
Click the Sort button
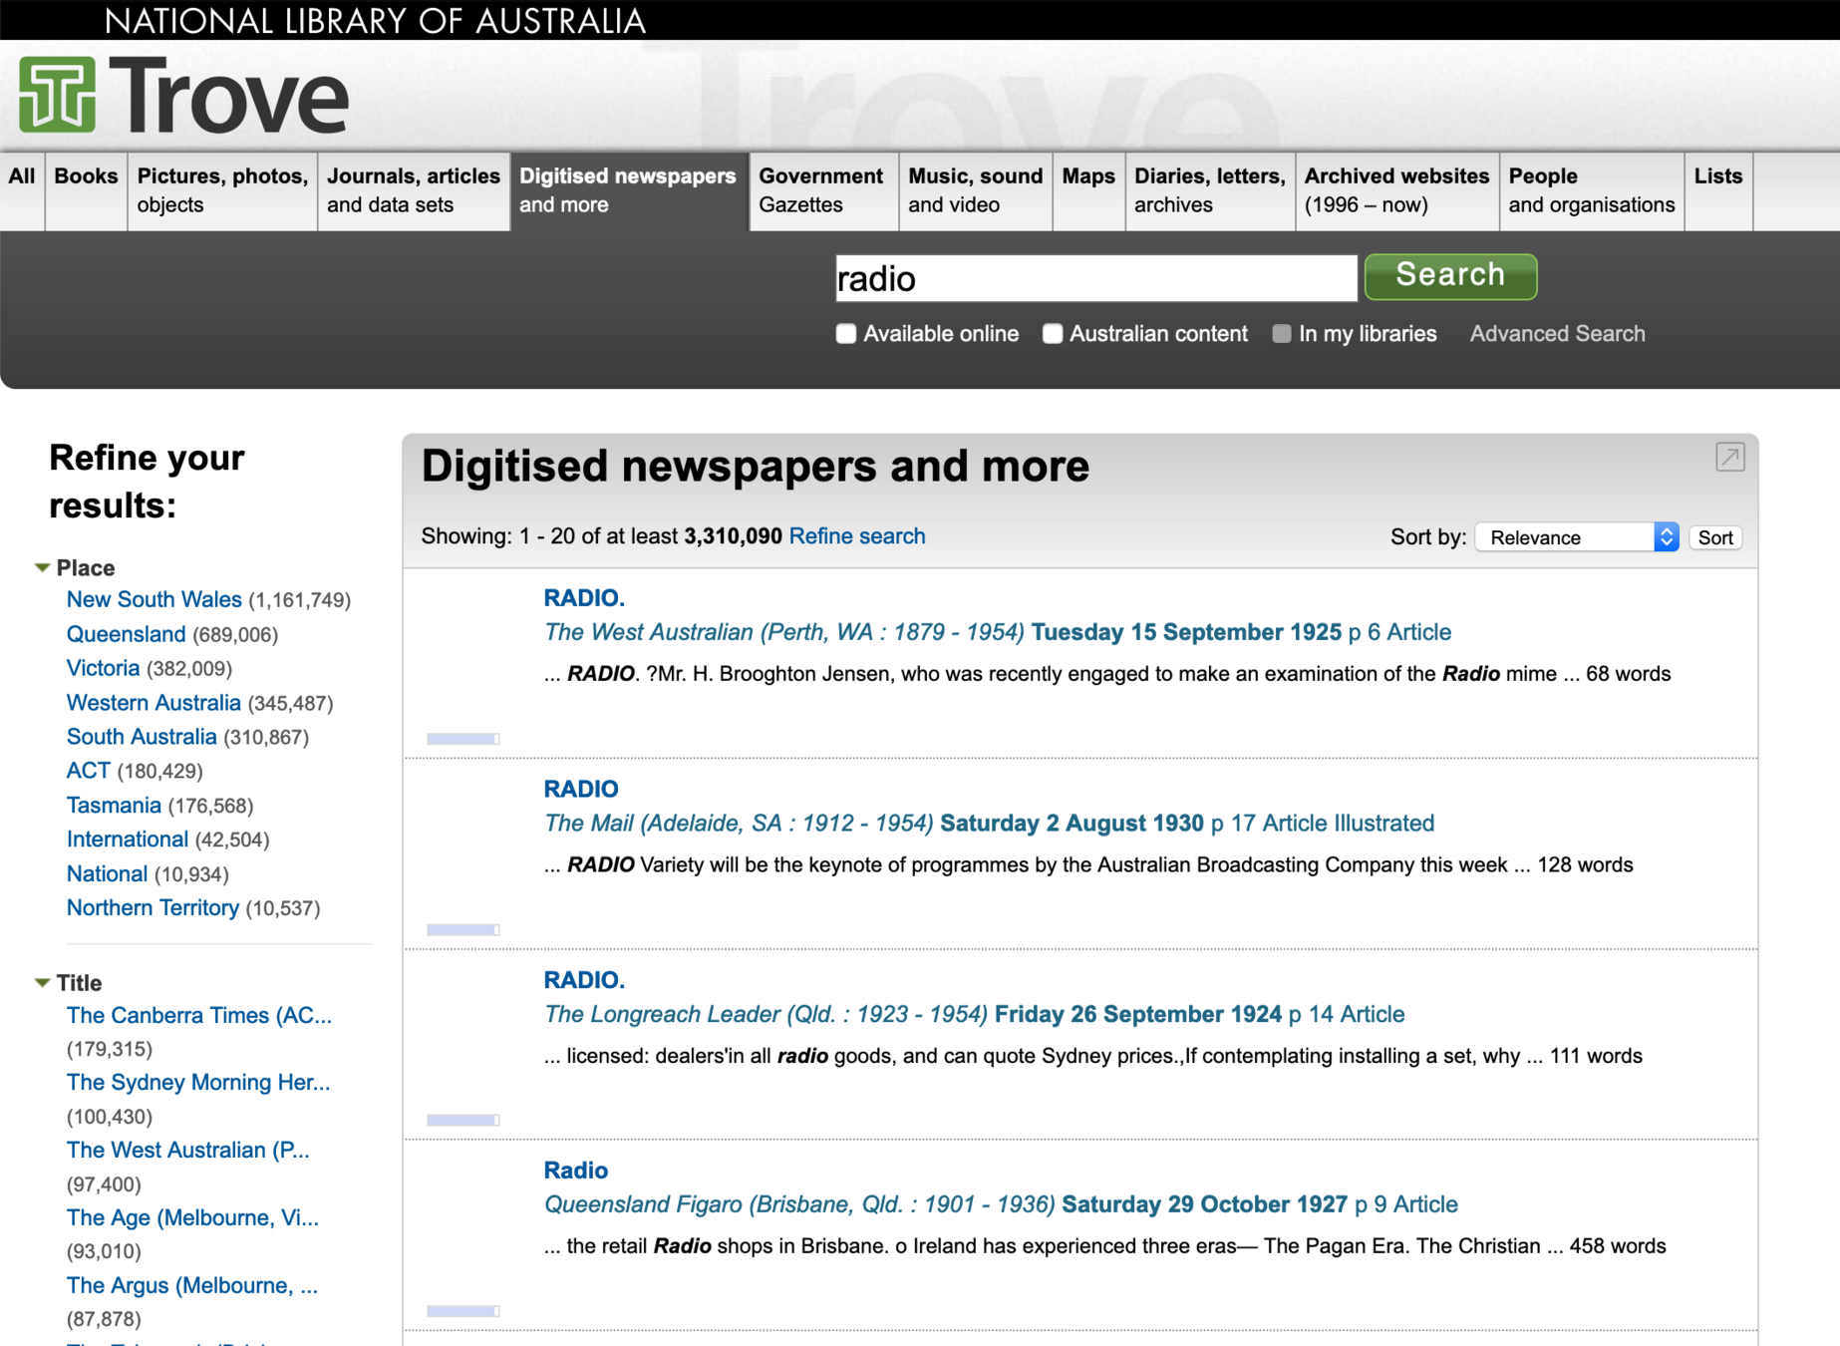1715,537
